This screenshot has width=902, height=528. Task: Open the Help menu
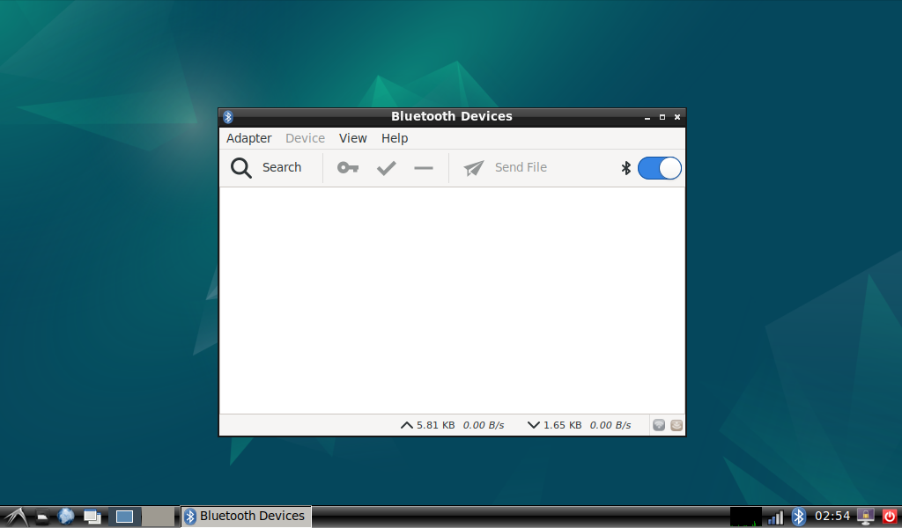coord(395,138)
